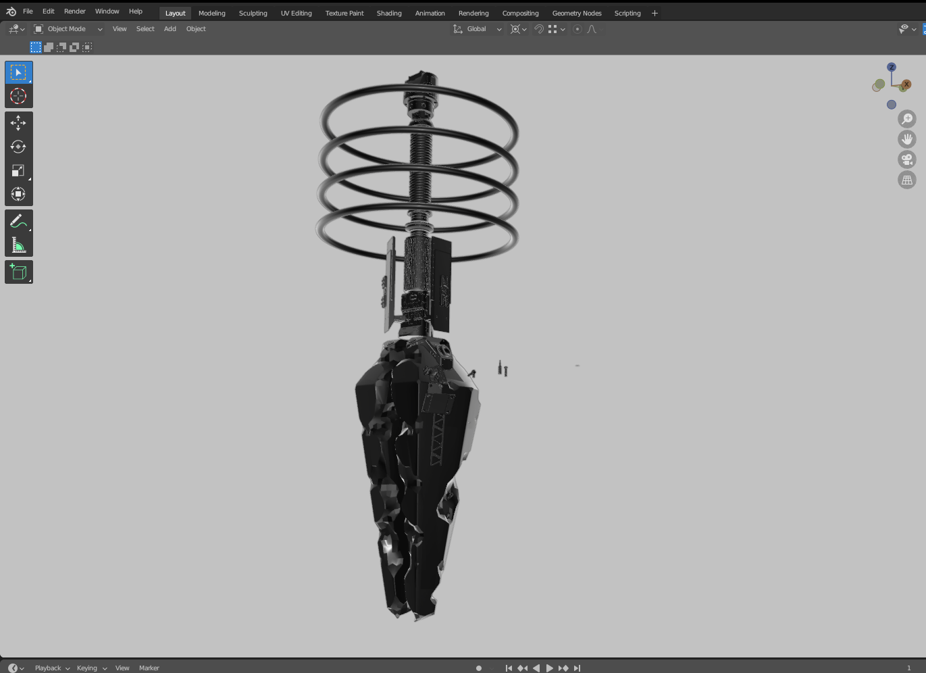This screenshot has width=926, height=673.
Task: Set selection mode to Subtract
Action: pos(61,47)
